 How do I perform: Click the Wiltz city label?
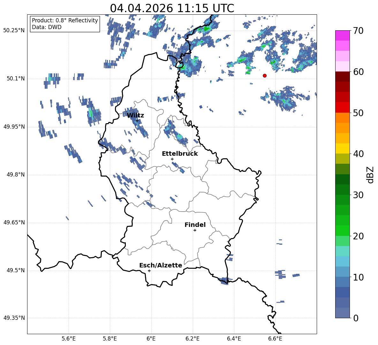click(x=135, y=116)
